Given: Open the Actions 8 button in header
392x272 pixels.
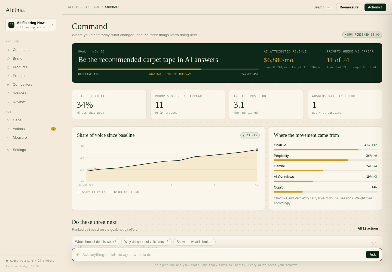Looking at the screenshot, I should click(x=375, y=7).
